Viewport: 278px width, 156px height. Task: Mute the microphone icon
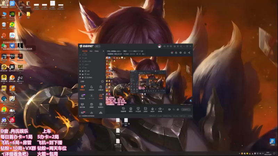pyautogui.click(x=153, y=109)
